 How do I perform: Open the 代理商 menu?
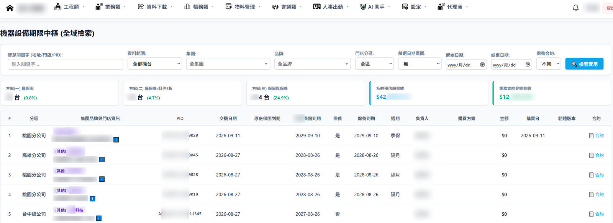(x=452, y=7)
